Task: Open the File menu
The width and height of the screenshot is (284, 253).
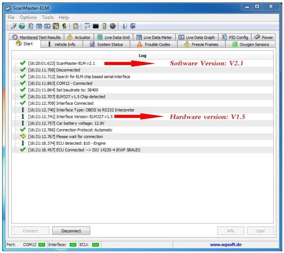Action: [11, 17]
